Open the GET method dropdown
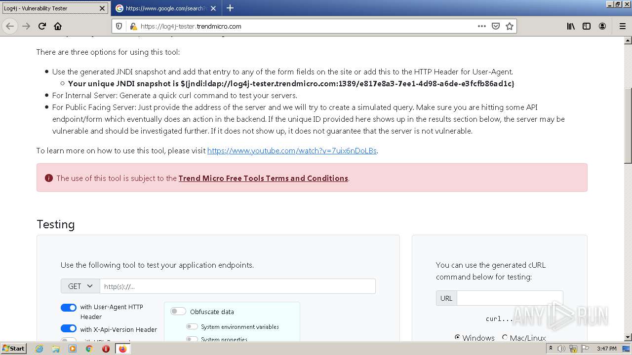Screen dimensions: 632x355 coord(80,286)
